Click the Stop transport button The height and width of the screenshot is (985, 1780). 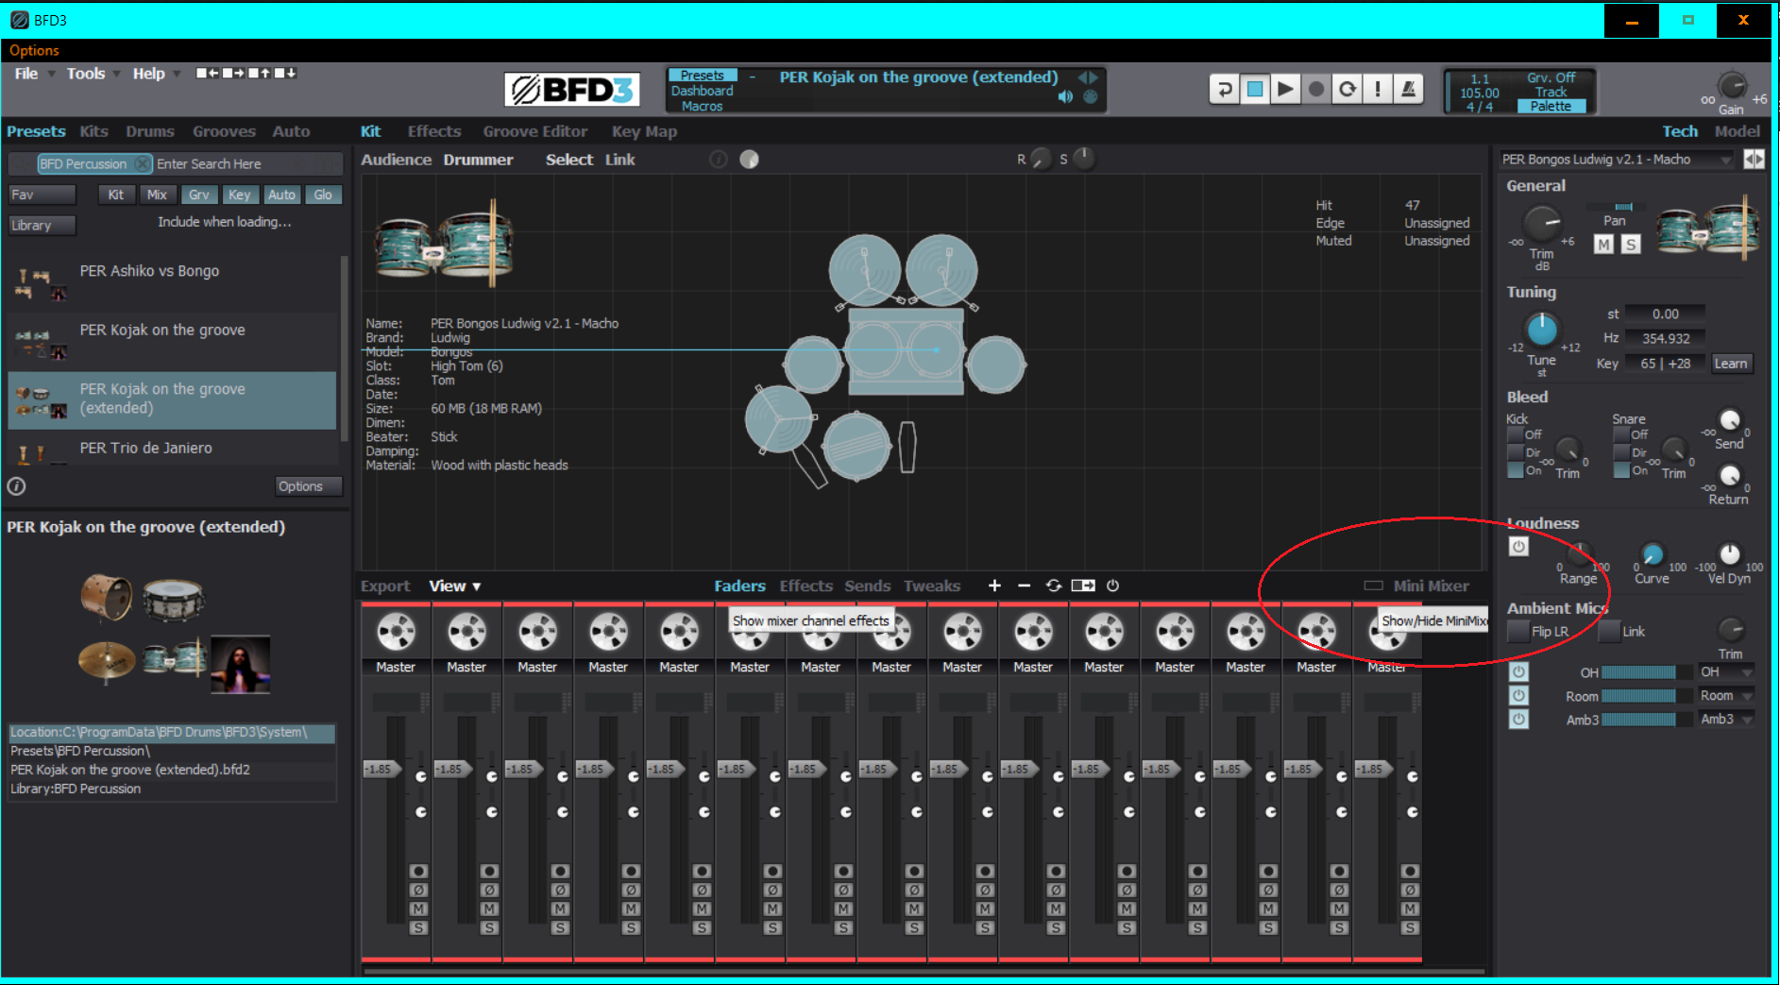[1255, 90]
